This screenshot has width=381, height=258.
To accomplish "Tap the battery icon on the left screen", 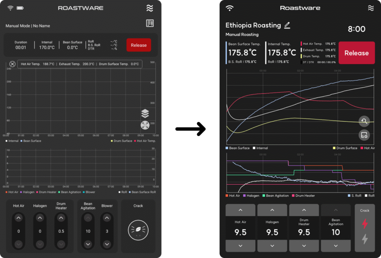I will [x=20, y=8].
